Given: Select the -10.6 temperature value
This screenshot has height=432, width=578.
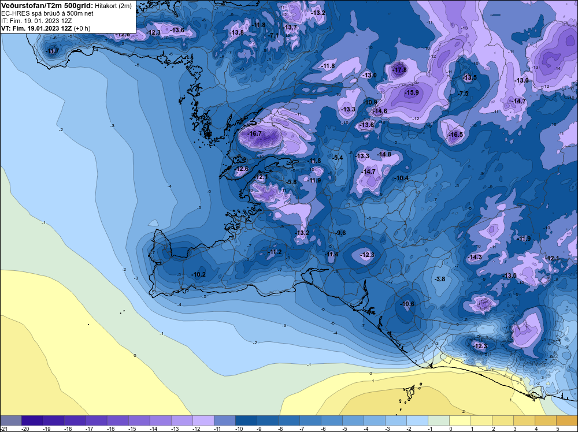Looking at the screenshot, I should [x=407, y=304].
